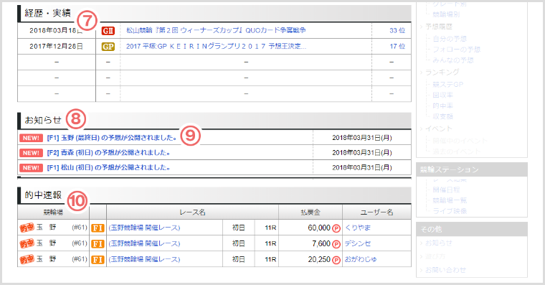Click the gold GP grade badge
This screenshot has width=545, height=285.
pos(108,47)
